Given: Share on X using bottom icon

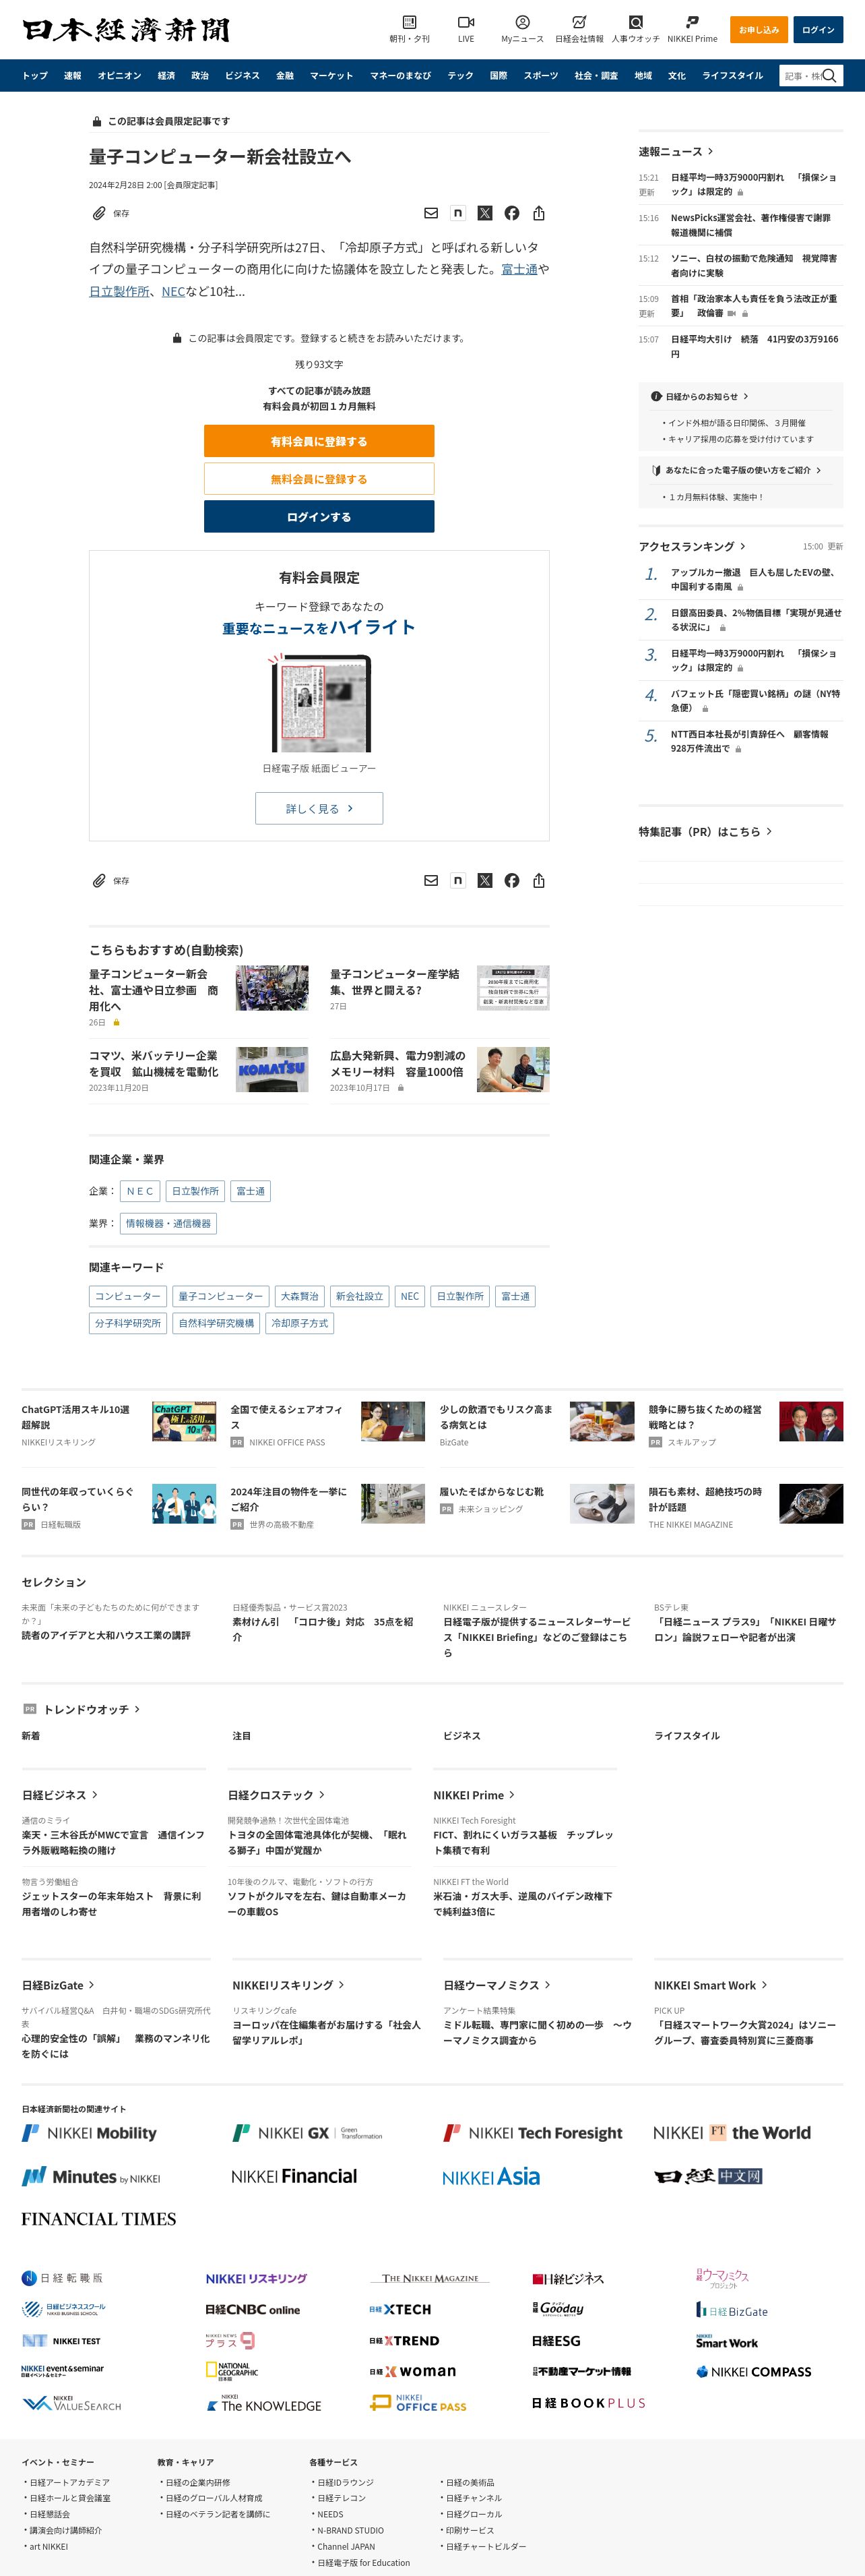Looking at the screenshot, I should coord(484,881).
